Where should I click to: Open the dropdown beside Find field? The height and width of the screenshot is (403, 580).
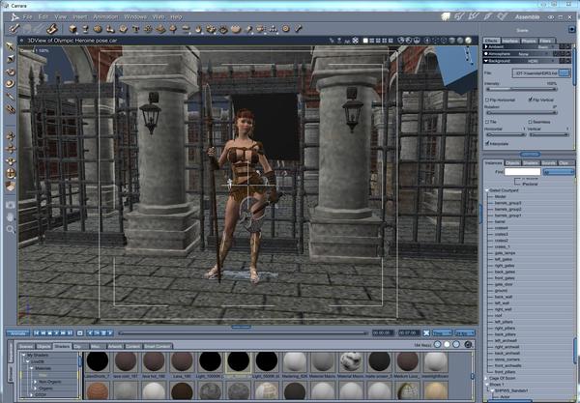(558, 172)
